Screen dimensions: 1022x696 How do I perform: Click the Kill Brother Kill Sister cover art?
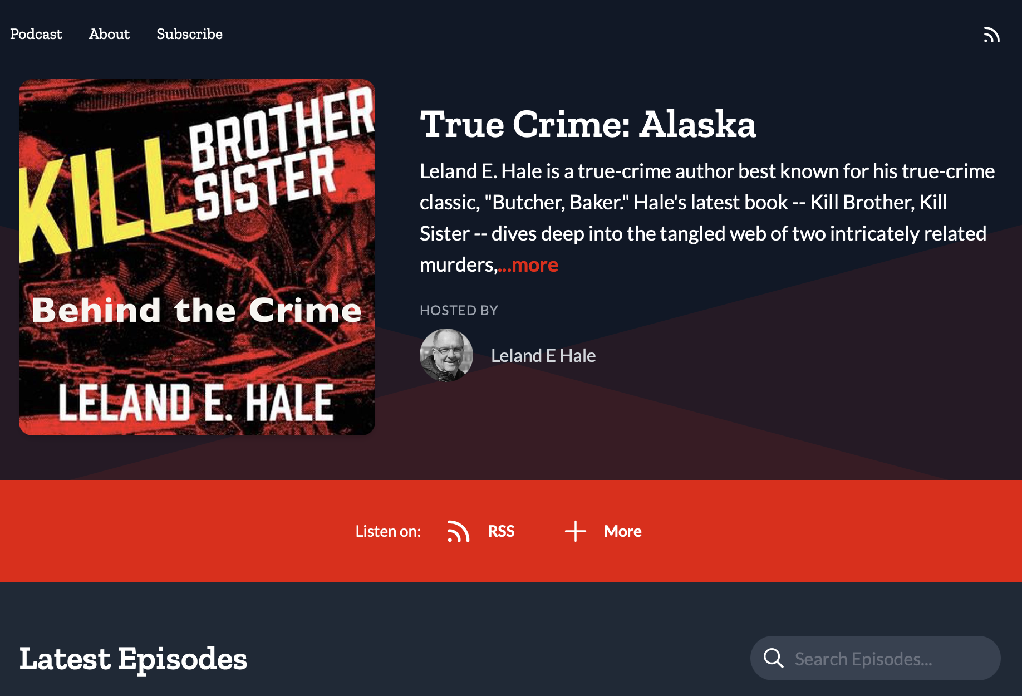pyautogui.click(x=197, y=257)
